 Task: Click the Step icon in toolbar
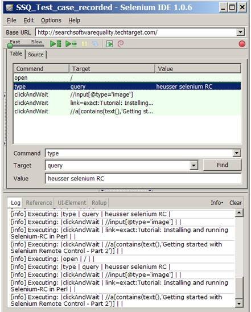(95, 44)
